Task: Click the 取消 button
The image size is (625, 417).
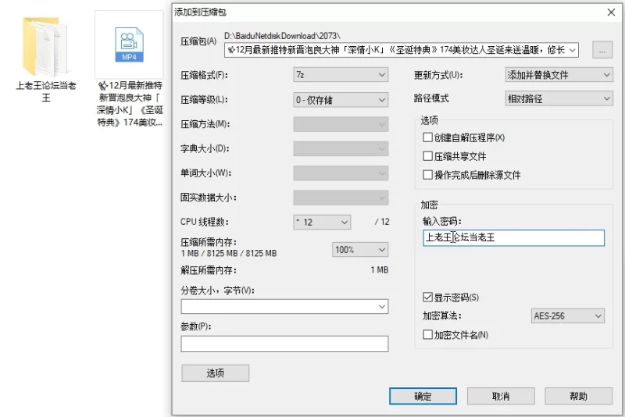Action: point(501,396)
